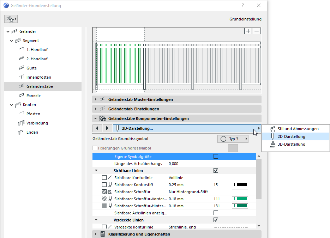Check the box left of Sichtbarer Konturstift
This screenshot has width=330, height=238.
[104, 185]
